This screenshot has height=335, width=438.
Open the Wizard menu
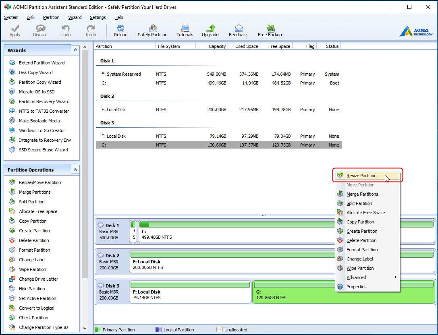[75, 17]
